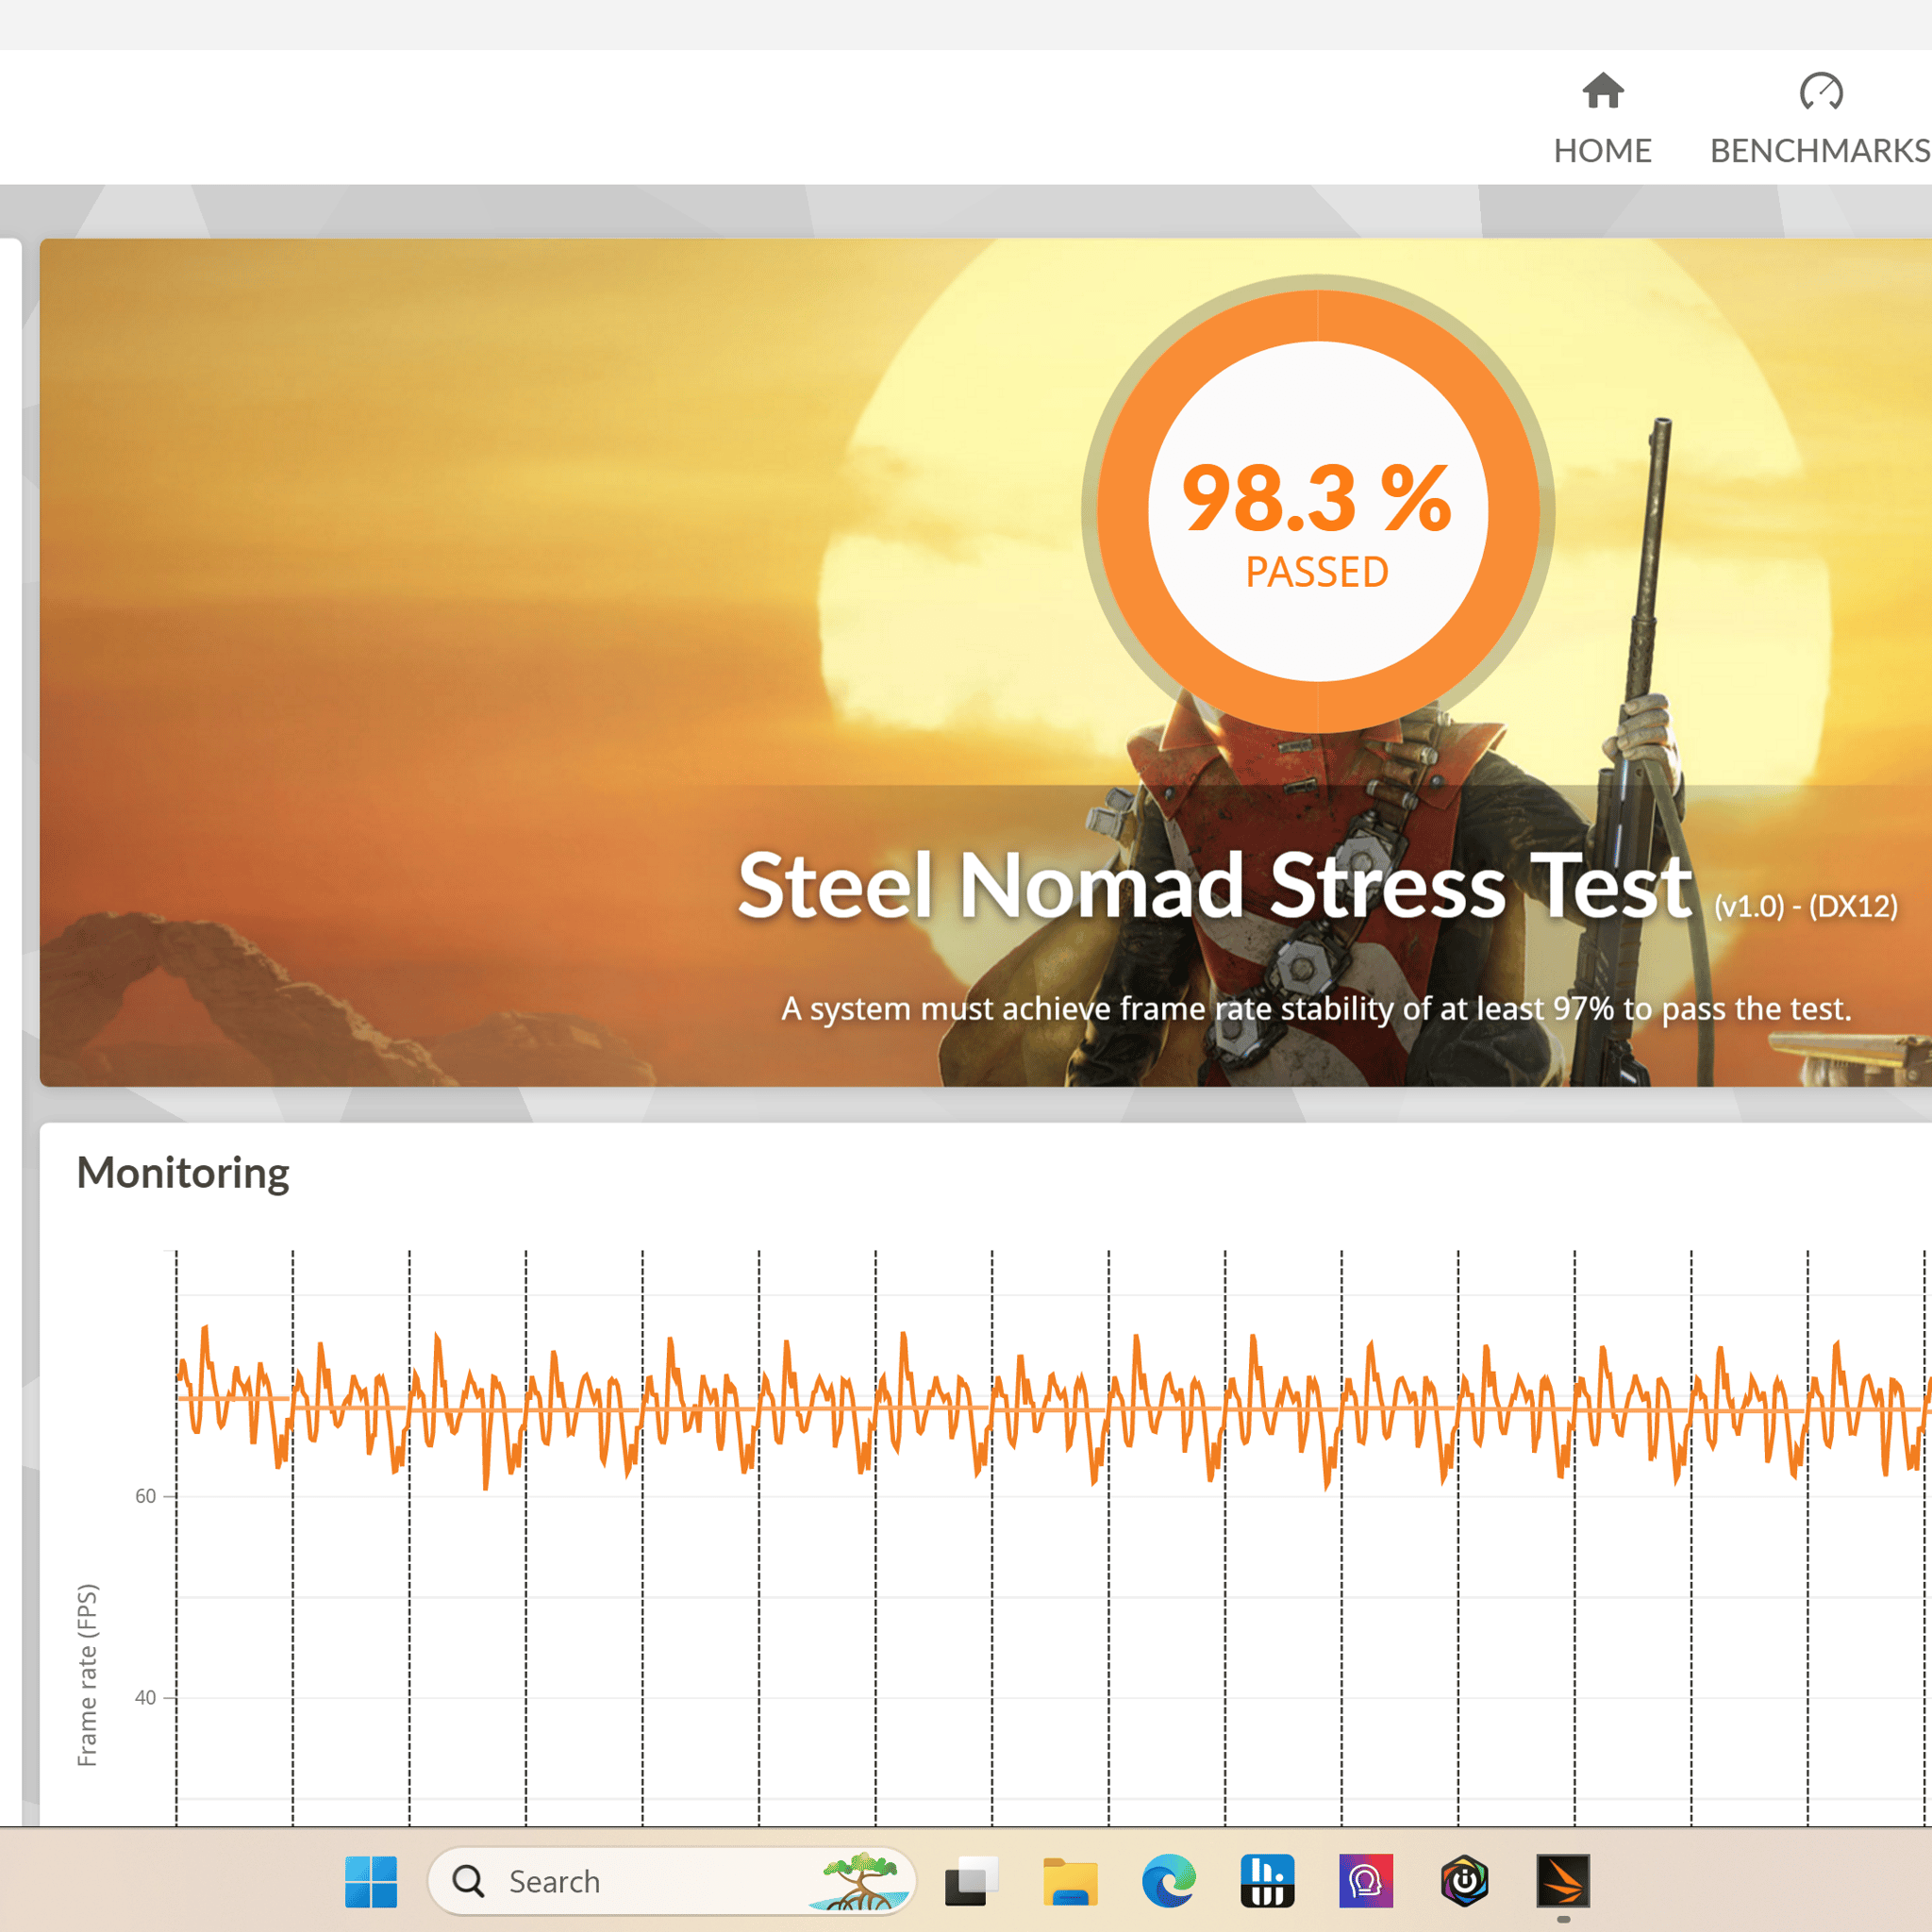
Task: Click the (v1.0) - (DX12) version text
Action: tap(1805, 906)
